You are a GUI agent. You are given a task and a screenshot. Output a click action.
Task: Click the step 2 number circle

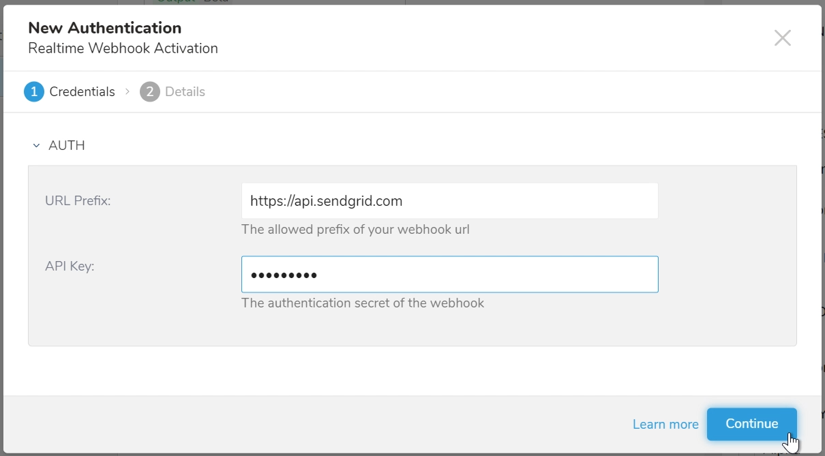(150, 91)
